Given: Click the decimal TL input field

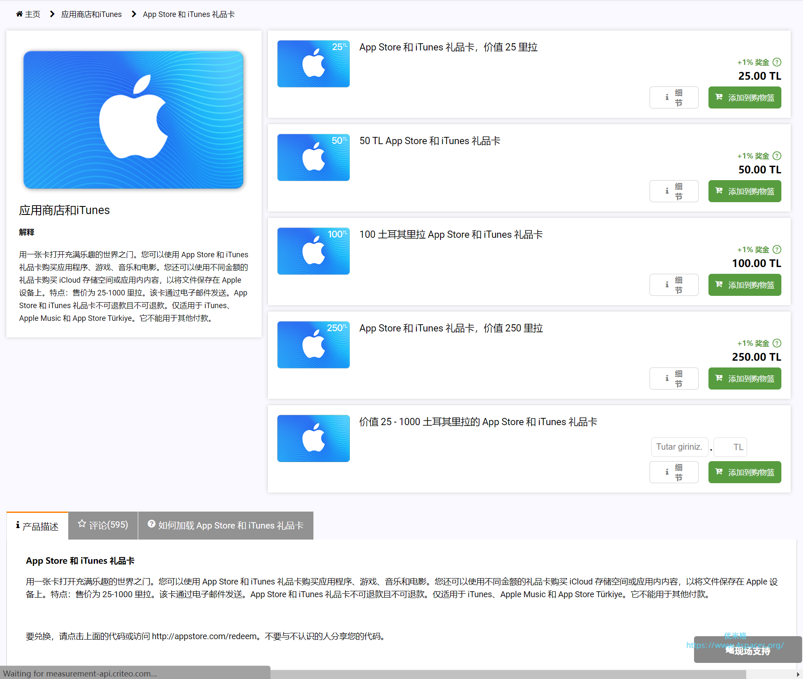Looking at the screenshot, I should (x=730, y=447).
